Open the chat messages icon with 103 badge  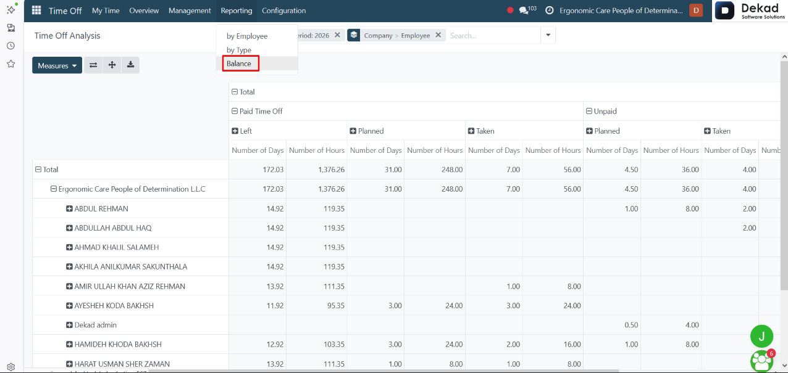click(527, 10)
